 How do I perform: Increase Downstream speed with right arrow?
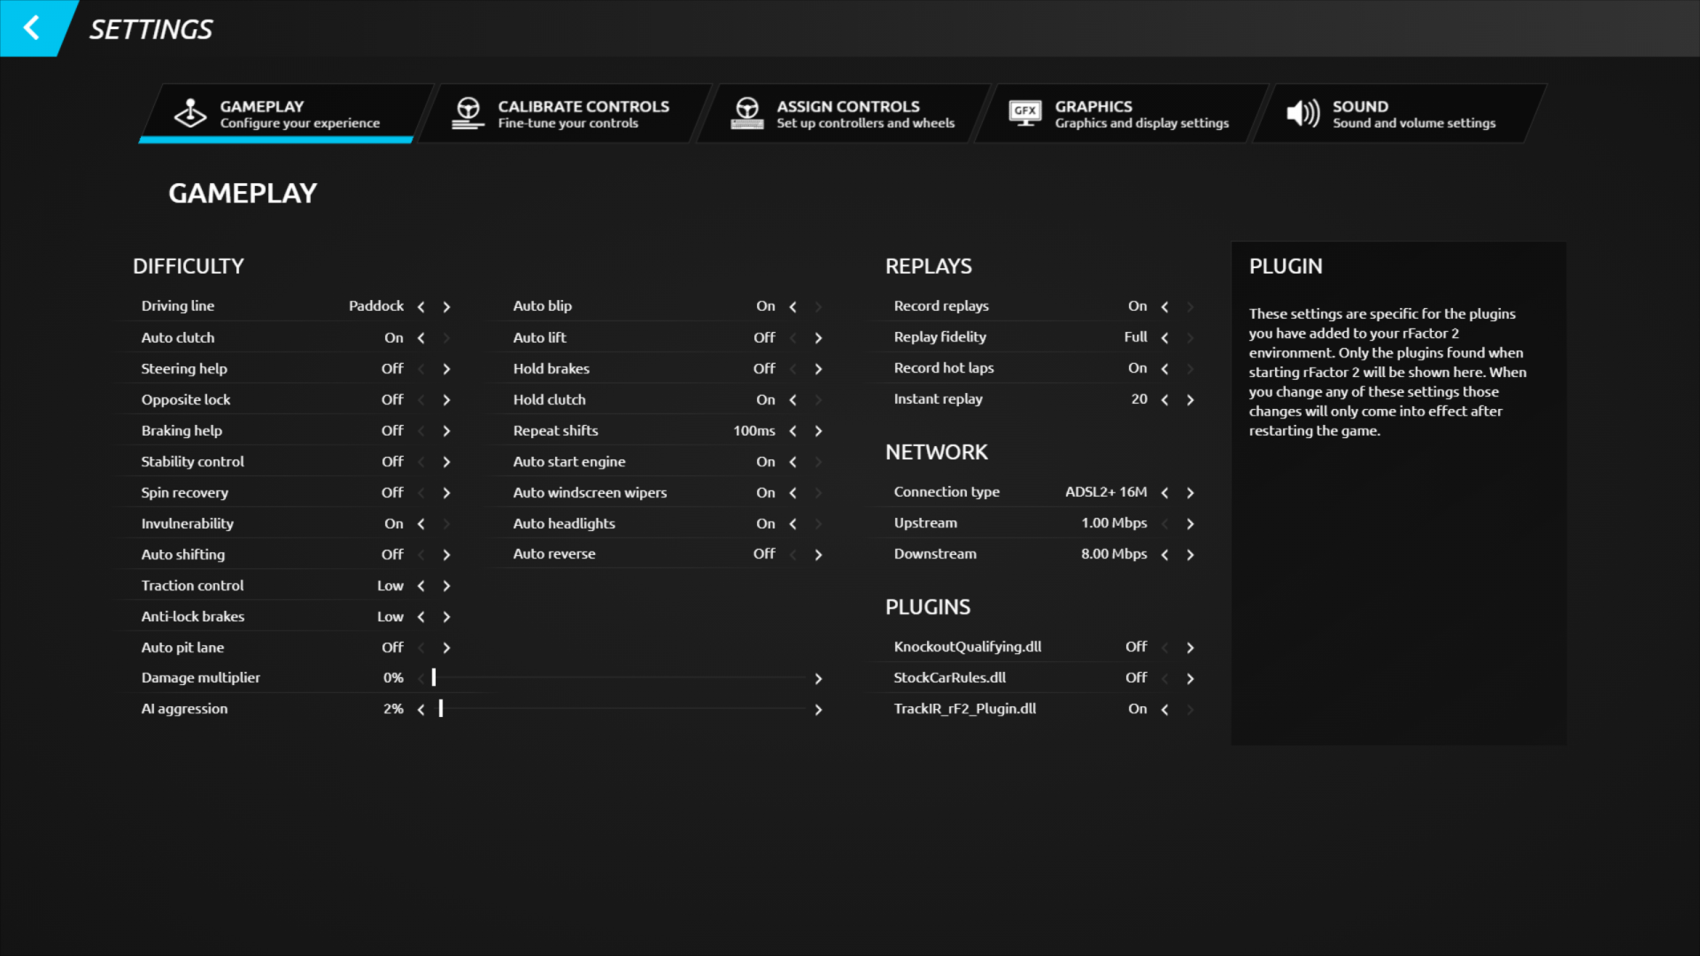tap(1190, 554)
